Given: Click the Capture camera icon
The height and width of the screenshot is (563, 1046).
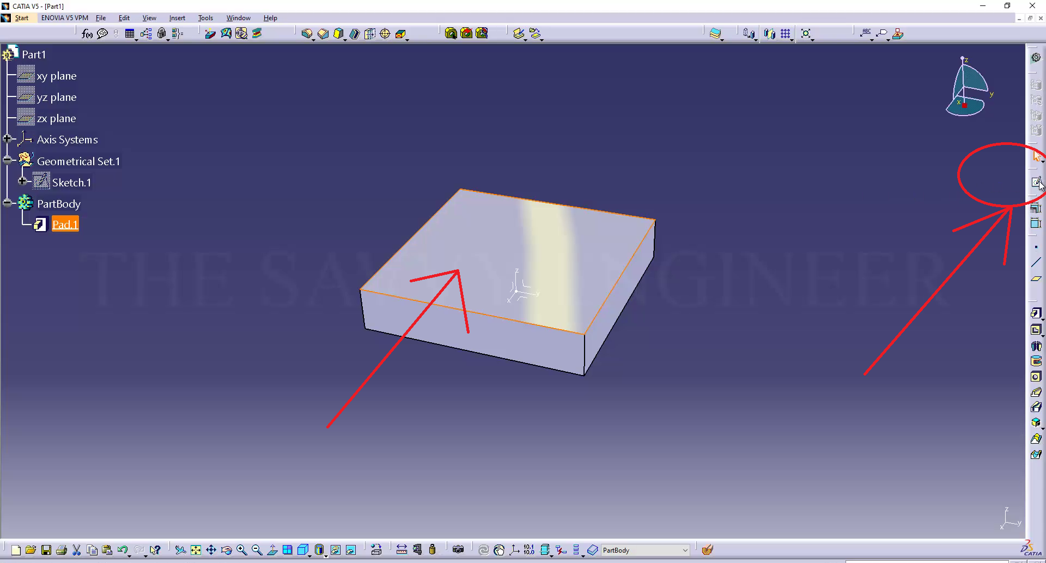Looking at the screenshot, I should point(458,549).
